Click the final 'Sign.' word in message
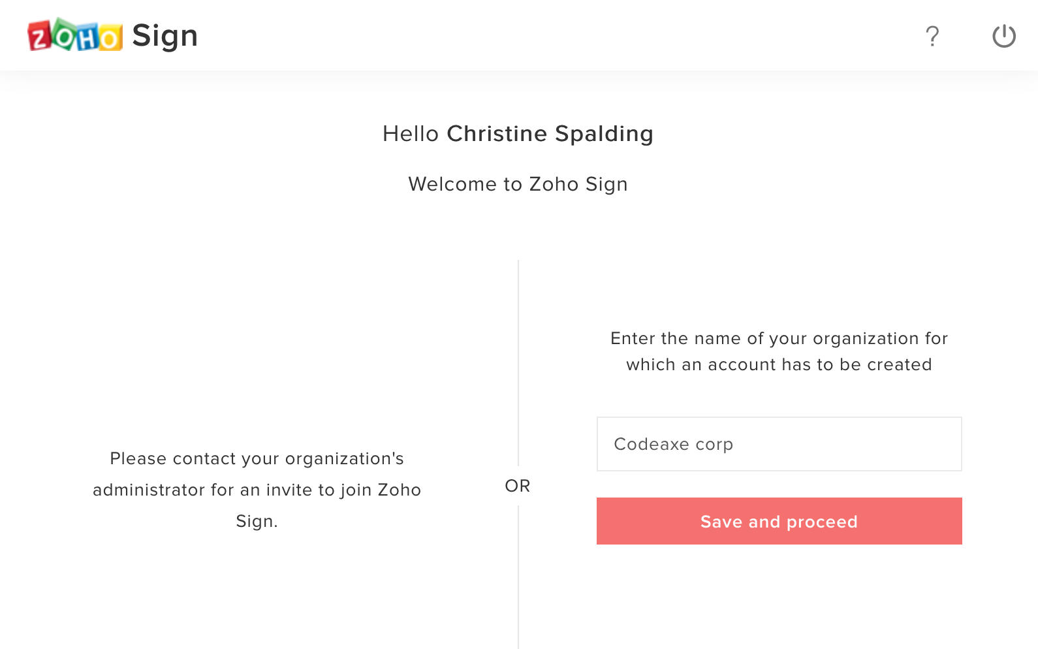Screen dimensions: 1038x649 257,521
